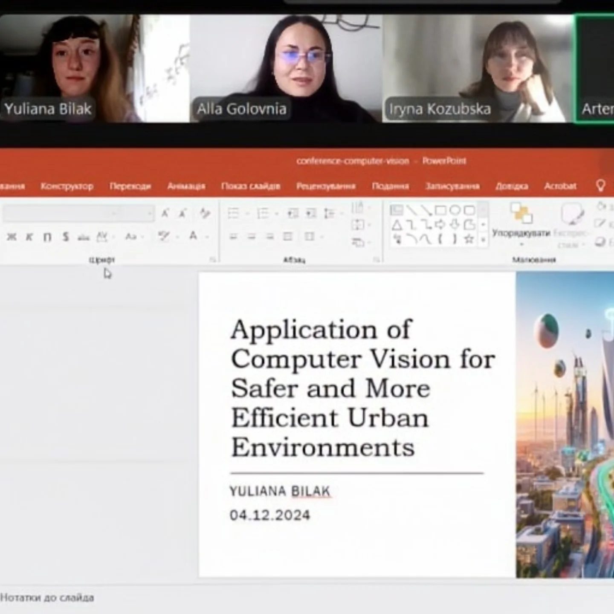This screenshot has height=614, width=614.
Task: Open the Переходи ribbon tab
Action: pos(130,186)
